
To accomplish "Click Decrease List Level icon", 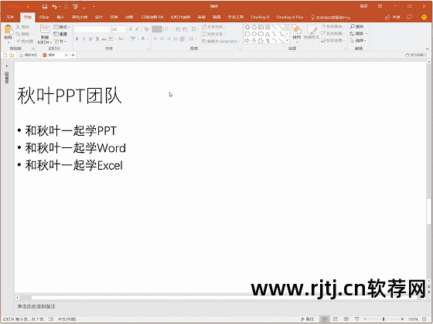I will 178,29.
